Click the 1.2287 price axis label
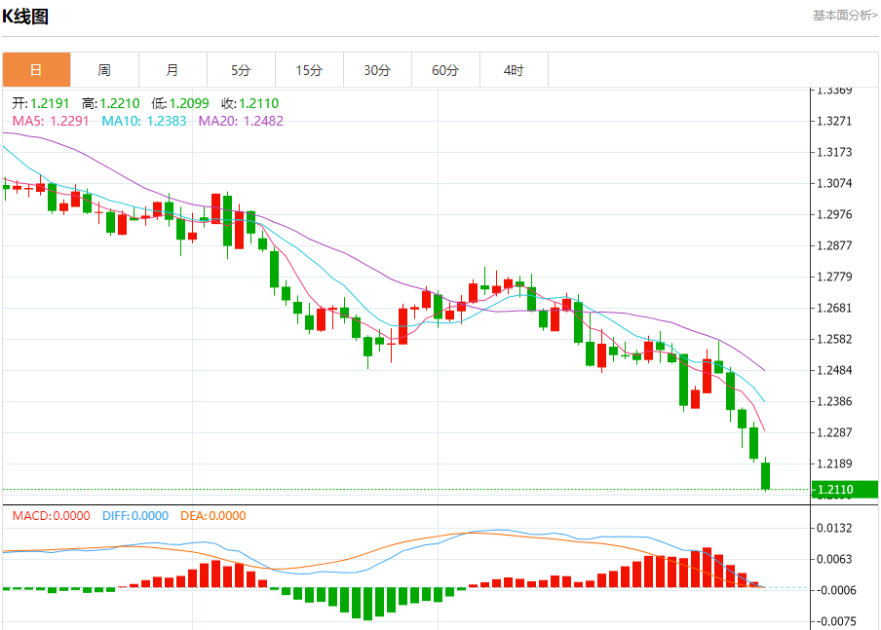 point(834,432)
